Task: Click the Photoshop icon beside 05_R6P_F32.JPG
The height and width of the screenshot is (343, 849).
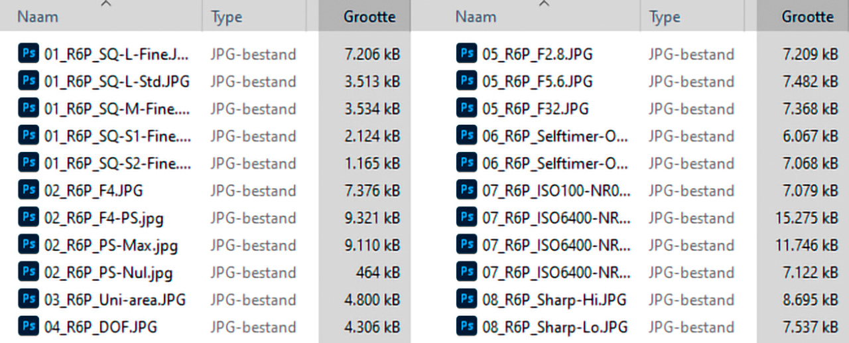Action: pyautogui.click(x=466, y=108)
